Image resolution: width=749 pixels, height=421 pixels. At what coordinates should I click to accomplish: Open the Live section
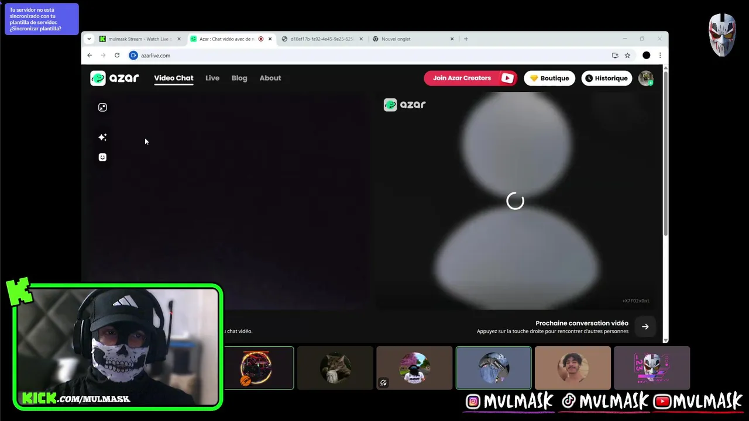212,78
